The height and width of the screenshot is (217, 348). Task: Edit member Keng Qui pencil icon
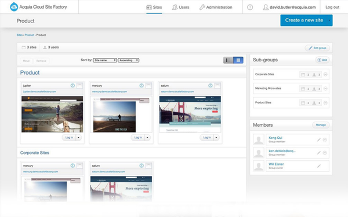point(318,139)
